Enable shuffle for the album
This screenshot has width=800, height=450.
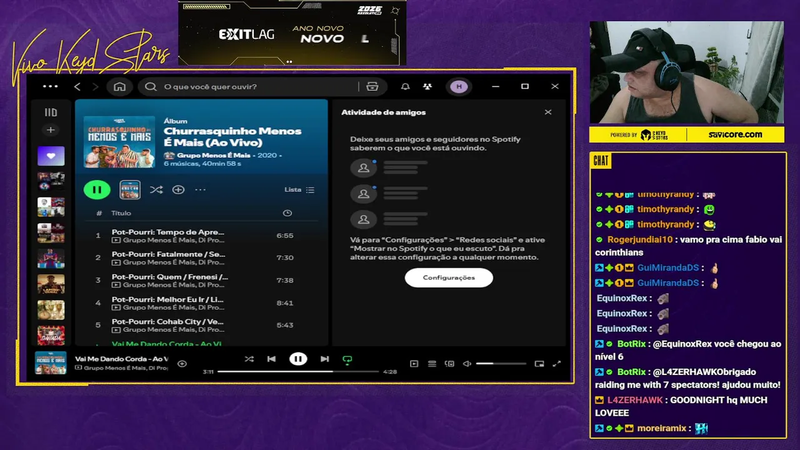[x=156, y=189]
